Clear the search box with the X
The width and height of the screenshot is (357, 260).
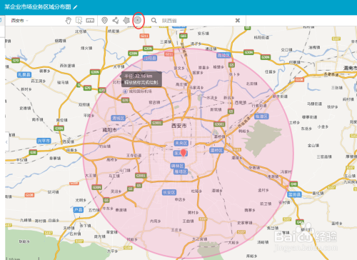[238, 21]
